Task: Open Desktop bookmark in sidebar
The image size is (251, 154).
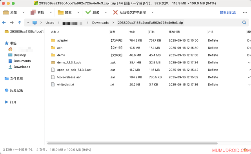Action: [x=17, y=55]
